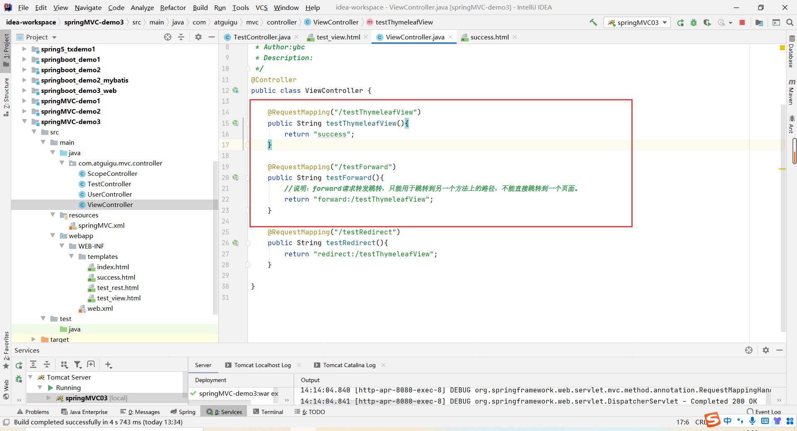Viewport: 797px width, 431px height.
Task: Open the Refactor menu
Action: (173, 7)
